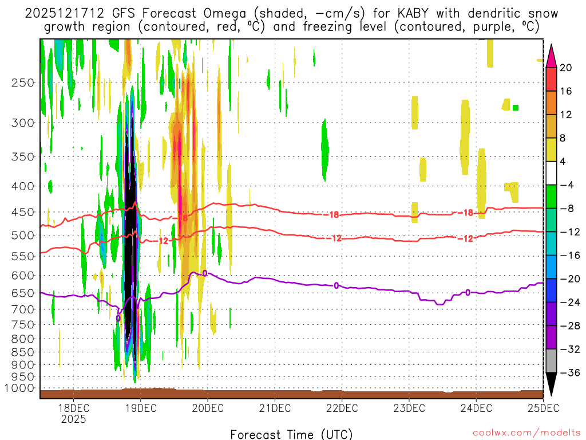Select the 450 pressure level label
Viewport: 586px width, 440px height.
(23, 212)
